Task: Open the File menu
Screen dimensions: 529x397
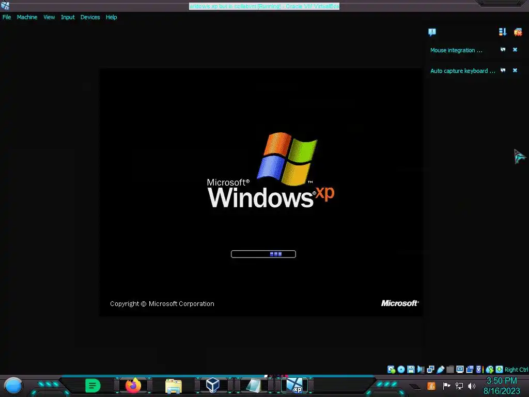Action: (x=7, y=17)
